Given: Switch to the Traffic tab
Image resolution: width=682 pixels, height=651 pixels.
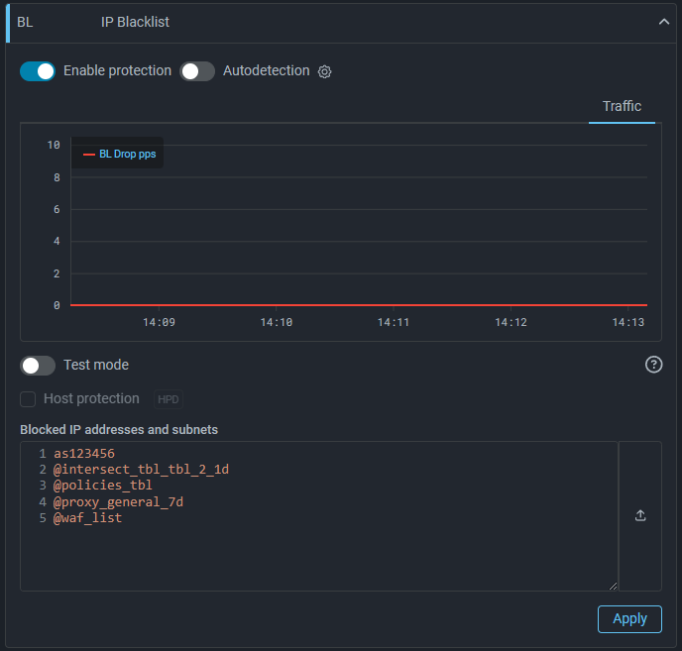Looking at the screenshot, I should (622, 106).
